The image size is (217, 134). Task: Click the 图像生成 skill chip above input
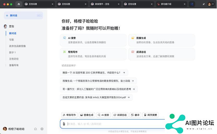pyautogui.click(x=87, y=115)
